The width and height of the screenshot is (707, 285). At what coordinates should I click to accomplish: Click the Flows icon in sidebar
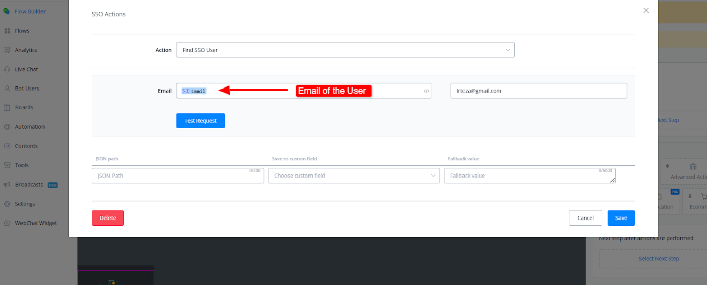coord(7,31)
